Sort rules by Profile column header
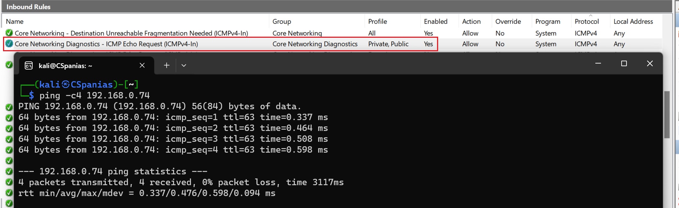This screenshot has width=679, height=208. [377, 22]
